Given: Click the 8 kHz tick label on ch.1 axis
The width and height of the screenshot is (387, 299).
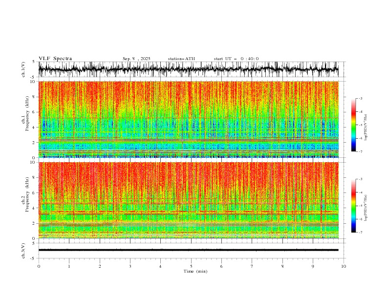Looking at the screenshot, I should click(34, 97).
